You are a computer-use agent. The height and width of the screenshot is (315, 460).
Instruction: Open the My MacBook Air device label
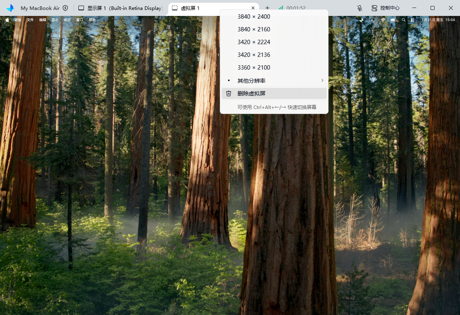[40, 8]
